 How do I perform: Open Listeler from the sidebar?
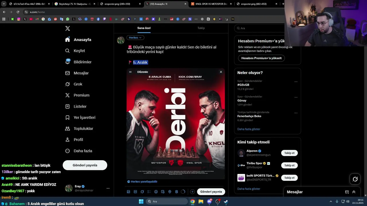point(76,106)
